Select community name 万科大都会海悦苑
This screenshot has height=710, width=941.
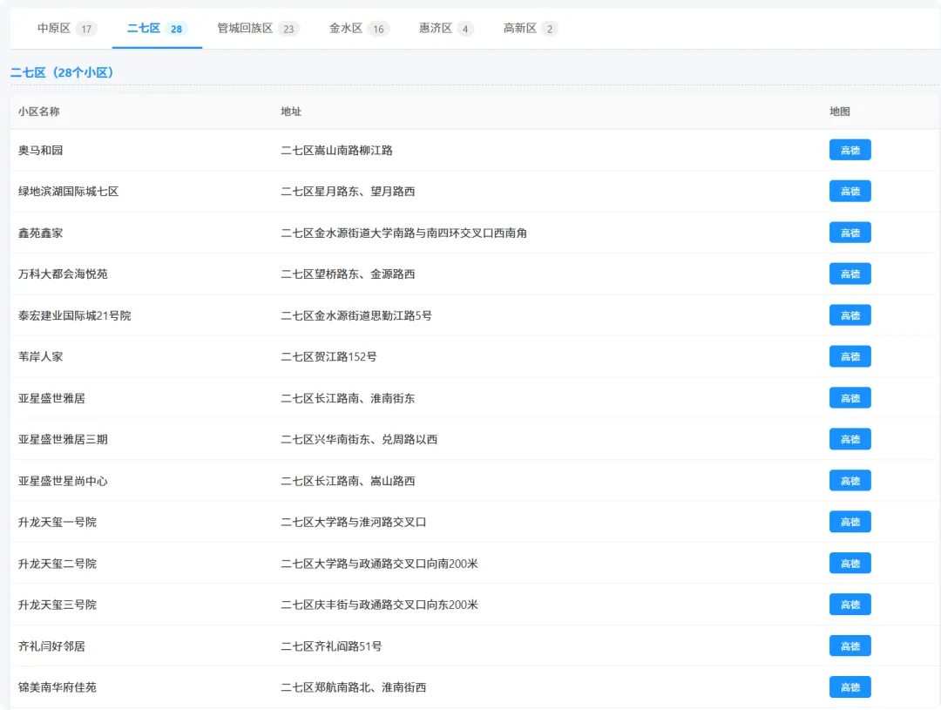pyautogui.click(x=63, y=274)
